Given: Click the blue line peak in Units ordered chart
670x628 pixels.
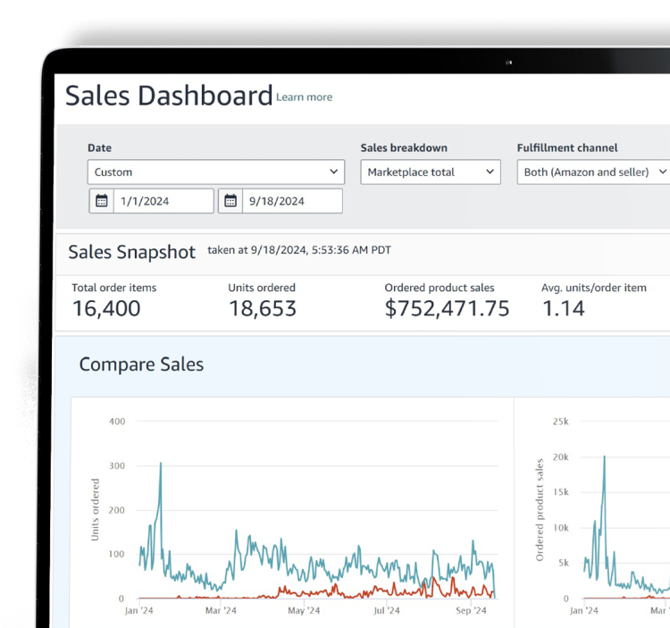Looking at the screenshot, I should click(x=161, y=464).
